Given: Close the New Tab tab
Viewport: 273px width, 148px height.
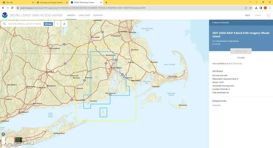Looking at the screenshot, I should point(33,2).
